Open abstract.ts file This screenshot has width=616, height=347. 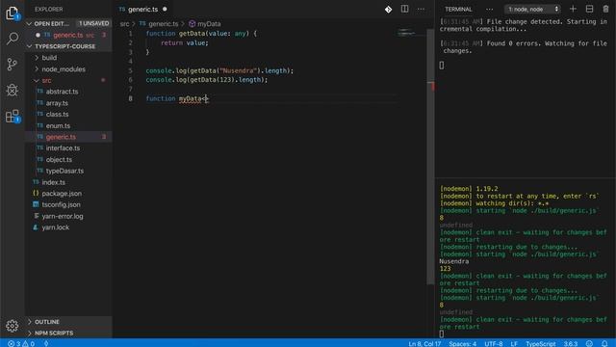point(62,92)
